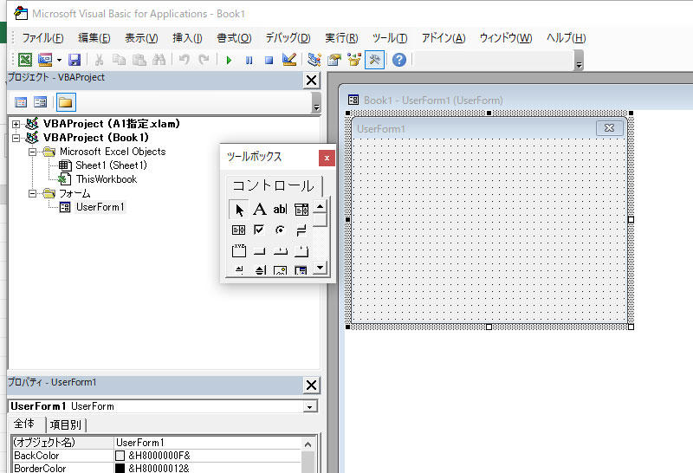The image size is (693, 473).
Task: Click the Copy toolbar icon
Action: pos(119,60)
